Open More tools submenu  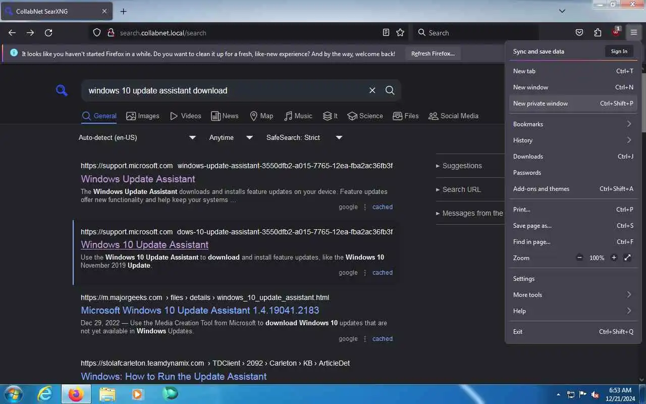point(573,295)
